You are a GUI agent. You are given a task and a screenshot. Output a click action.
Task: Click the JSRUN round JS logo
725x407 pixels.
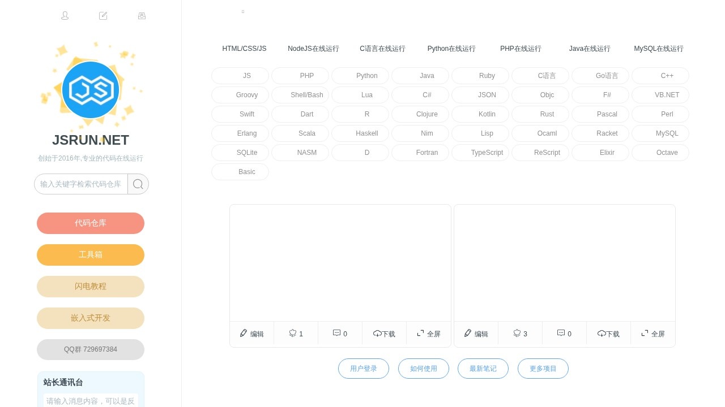coord(91,90)
